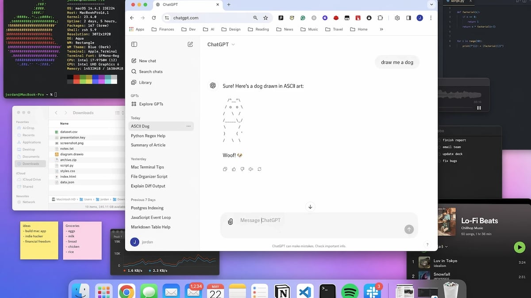
Task: Open the Finances bookmark folder
Action: (x=163, y=29)
